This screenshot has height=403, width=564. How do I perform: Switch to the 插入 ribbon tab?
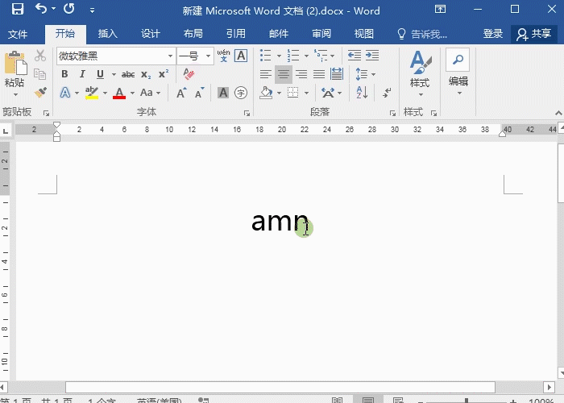tap(107, 34)
